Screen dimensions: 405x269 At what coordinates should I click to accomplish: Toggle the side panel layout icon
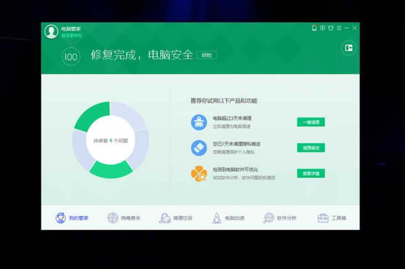349,48
